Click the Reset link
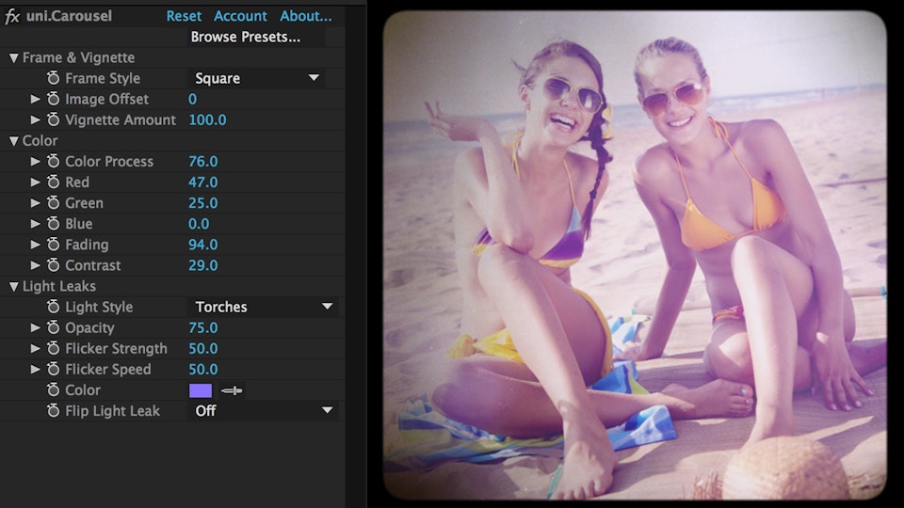 [184, 16]
